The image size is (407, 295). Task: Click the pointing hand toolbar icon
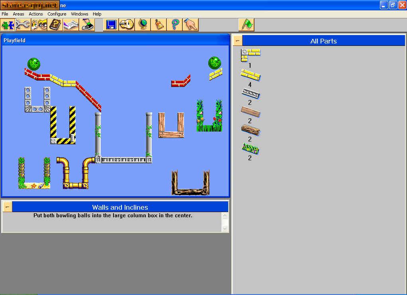click(x=190, y=25)
